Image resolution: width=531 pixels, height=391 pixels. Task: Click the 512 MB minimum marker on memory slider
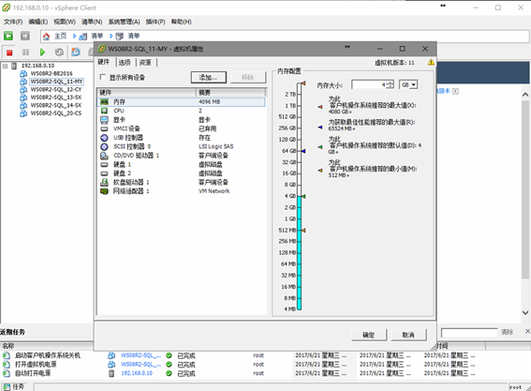[303, 231]
